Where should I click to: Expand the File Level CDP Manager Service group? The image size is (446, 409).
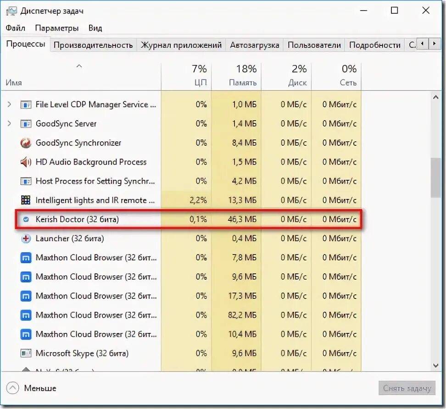click(9, 104)
